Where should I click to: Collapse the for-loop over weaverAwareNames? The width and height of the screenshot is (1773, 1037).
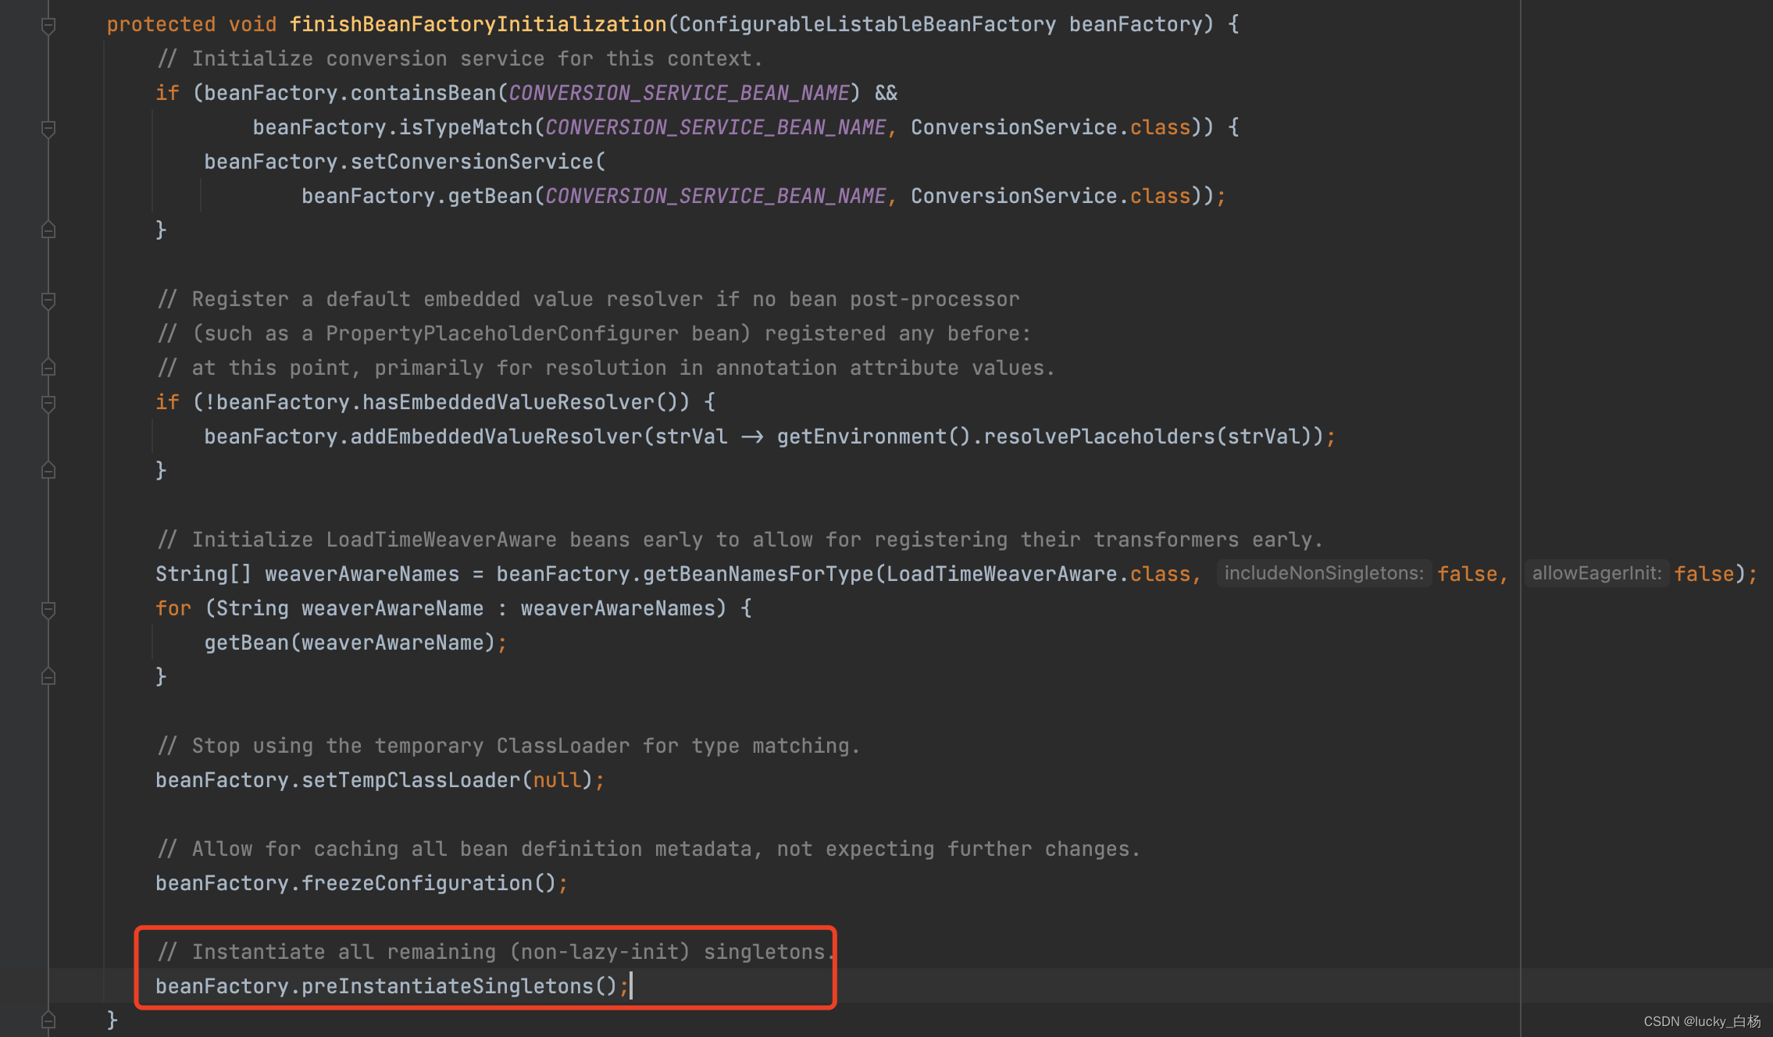[48, 610]
